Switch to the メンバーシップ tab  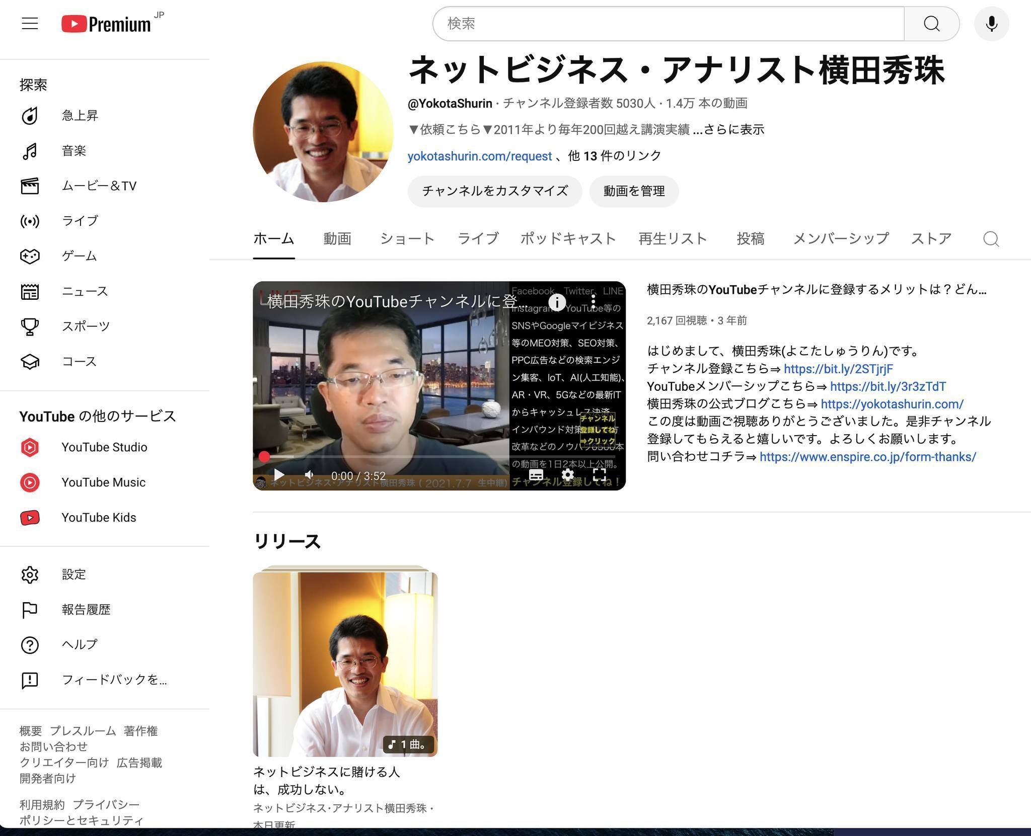840,239
